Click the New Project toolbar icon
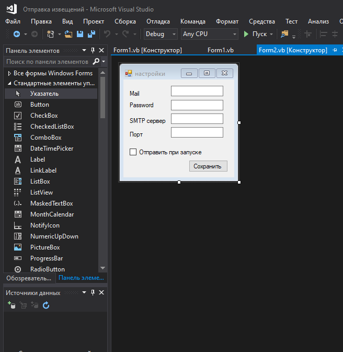343x352 pixels. pos(51,34)
